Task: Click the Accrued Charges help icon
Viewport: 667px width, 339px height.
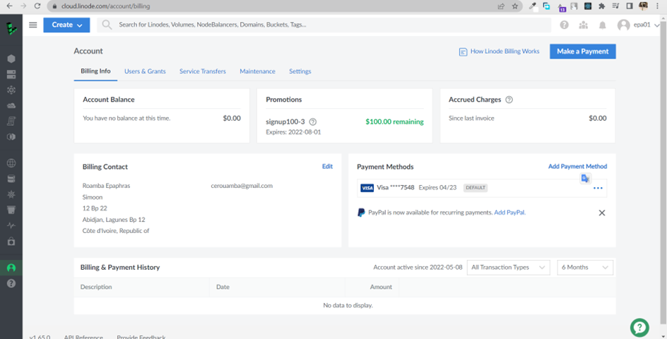Action: pyautogui.click(x=509, y=100)
